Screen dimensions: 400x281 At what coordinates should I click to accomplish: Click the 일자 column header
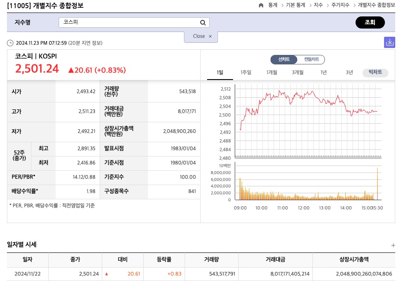[x=28, y=259]
